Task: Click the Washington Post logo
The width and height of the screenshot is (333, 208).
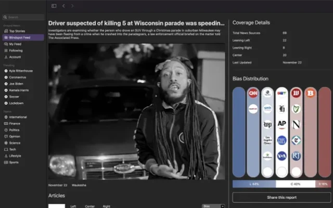Action: [267, 124]
